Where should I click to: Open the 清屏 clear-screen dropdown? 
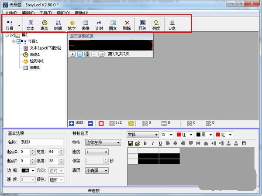click(97, 170)
